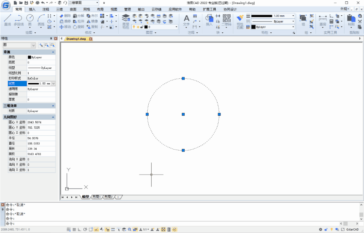Toggle layer lock icon in layer dropdown
364x233 pixels.
point(142,27)
